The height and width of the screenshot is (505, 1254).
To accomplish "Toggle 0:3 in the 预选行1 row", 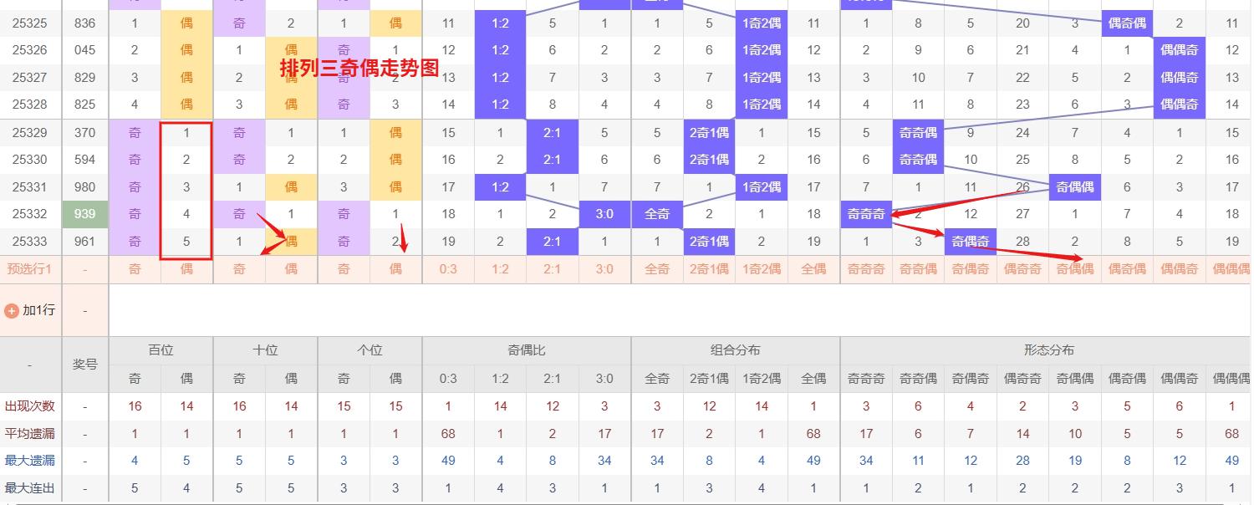I will (x=448, y=269).
